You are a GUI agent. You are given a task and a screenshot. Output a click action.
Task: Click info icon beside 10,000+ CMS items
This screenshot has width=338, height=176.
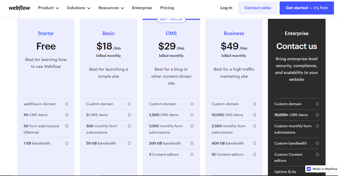tap(317, 115)
